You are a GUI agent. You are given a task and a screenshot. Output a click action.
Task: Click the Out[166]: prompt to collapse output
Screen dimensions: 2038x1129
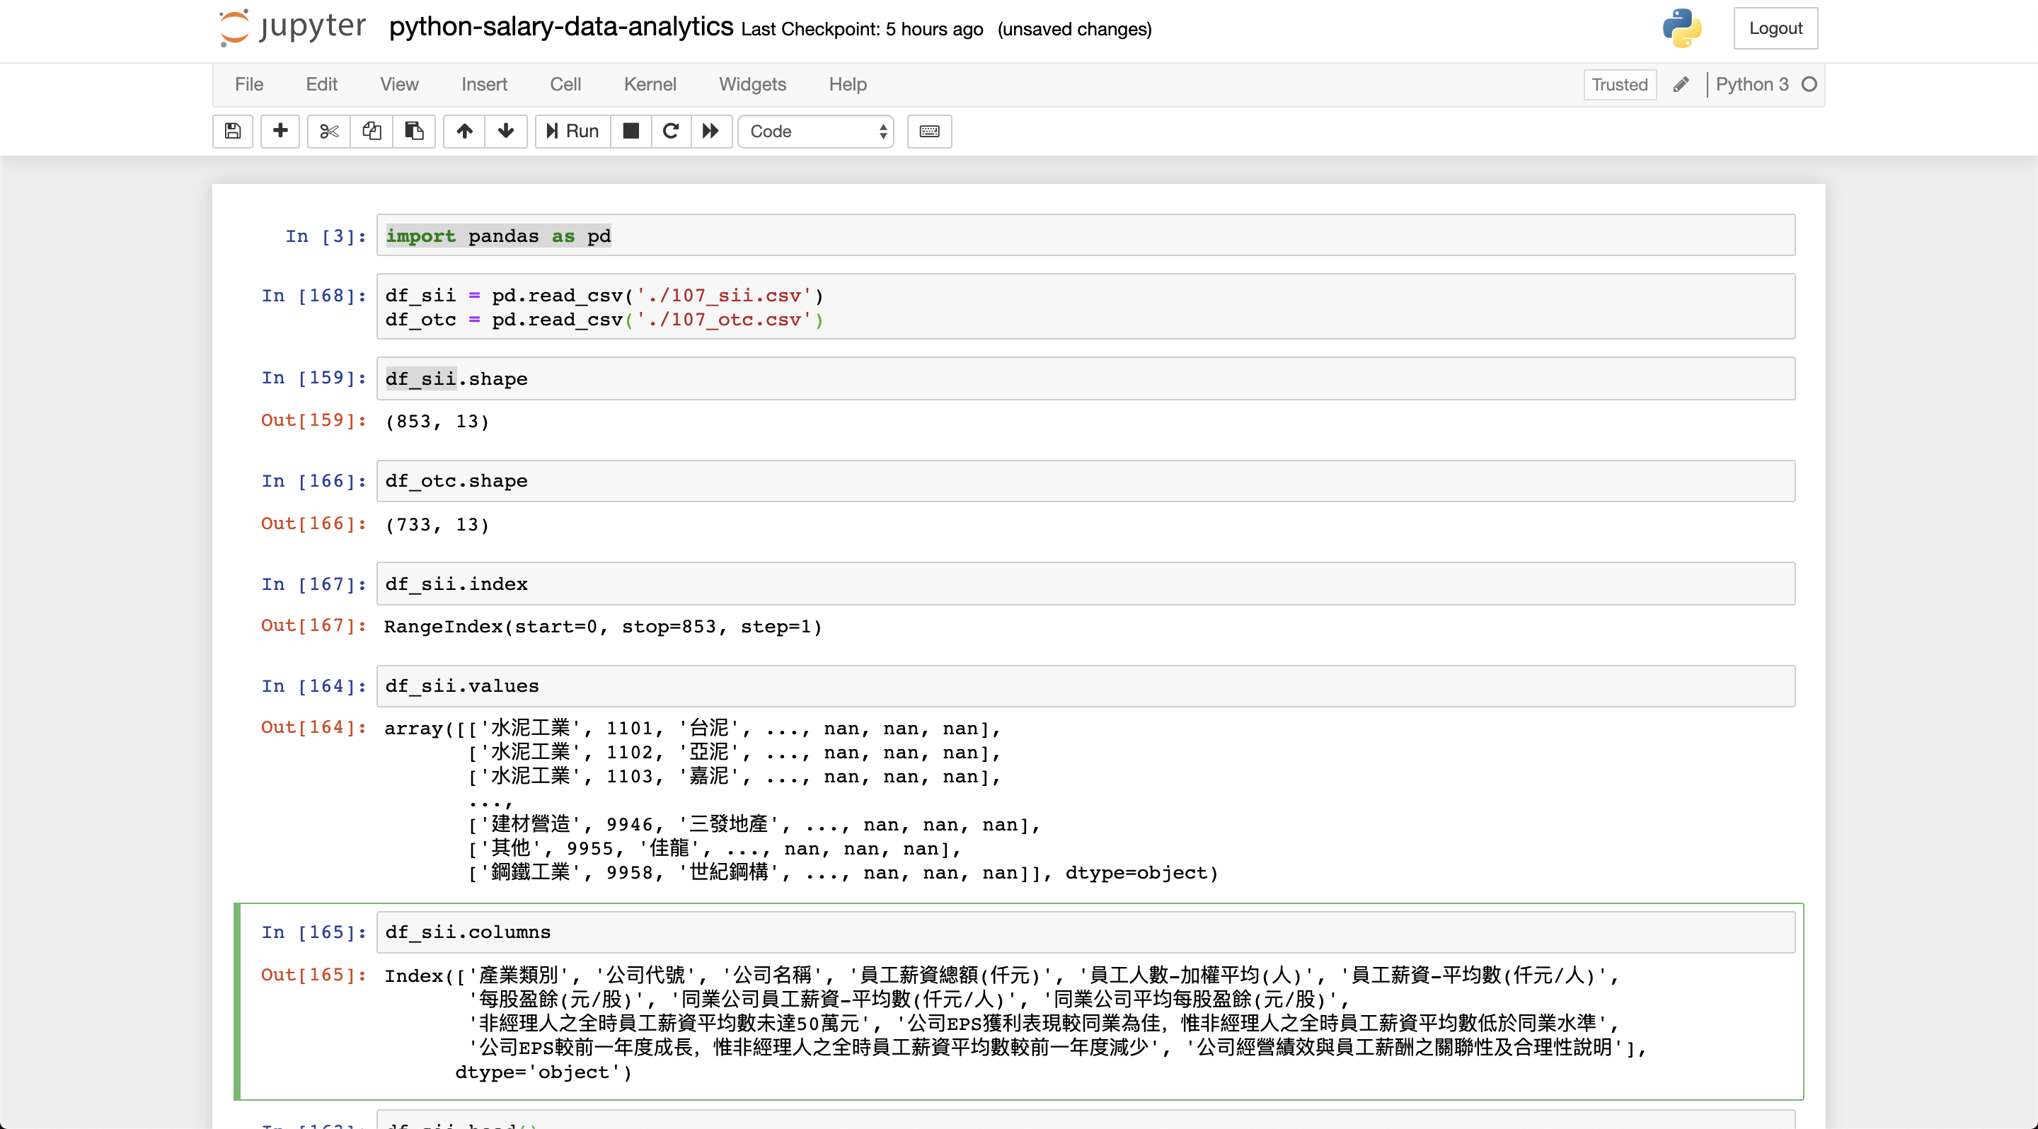pos(314,524)
